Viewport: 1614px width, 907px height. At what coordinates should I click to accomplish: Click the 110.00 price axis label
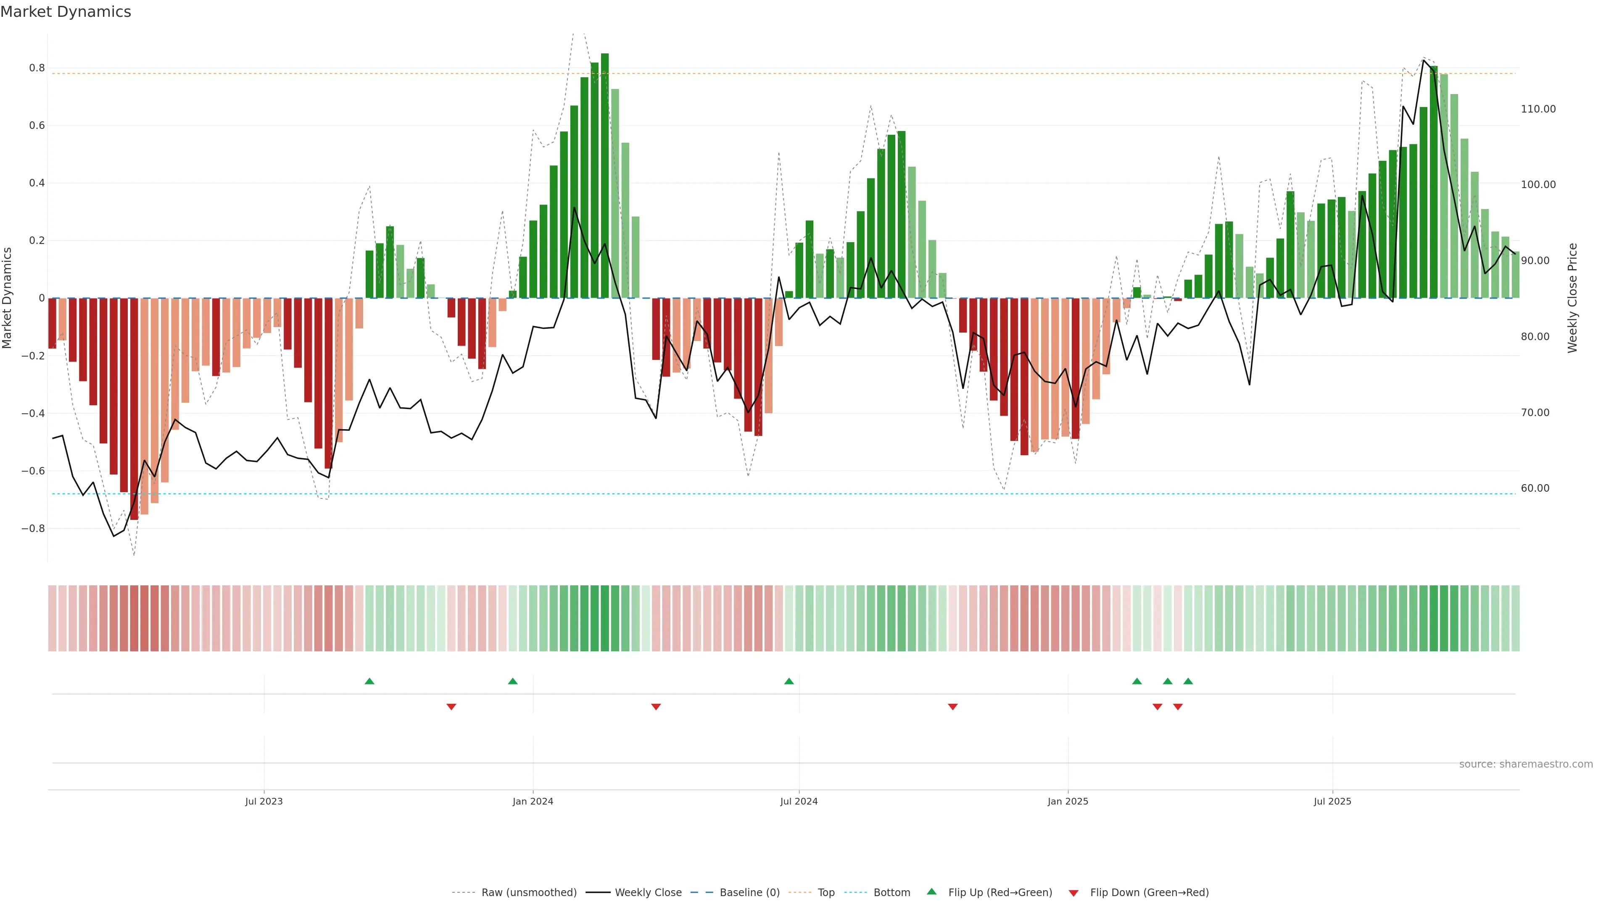click(x=1538, y=109)
